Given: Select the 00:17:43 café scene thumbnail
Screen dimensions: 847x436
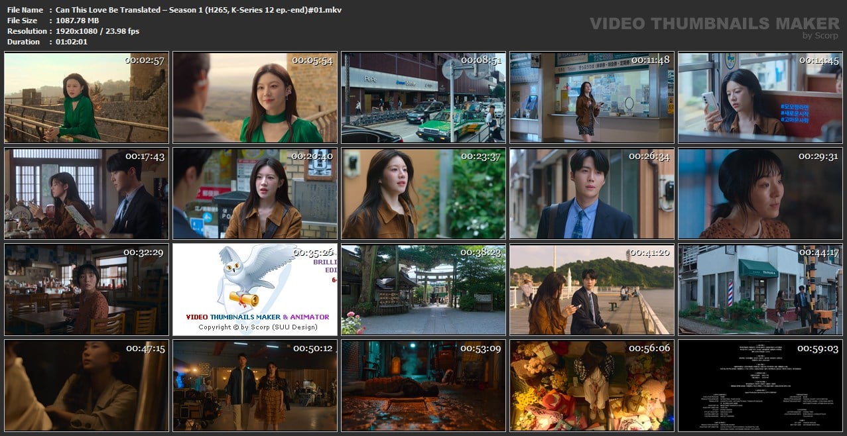Looking at the screenshot, I should point(86,193).
